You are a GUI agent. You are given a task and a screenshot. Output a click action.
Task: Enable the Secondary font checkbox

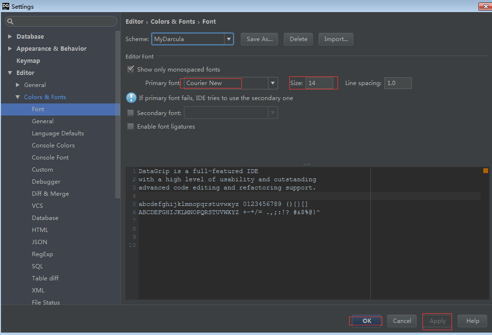pos(130,113)
